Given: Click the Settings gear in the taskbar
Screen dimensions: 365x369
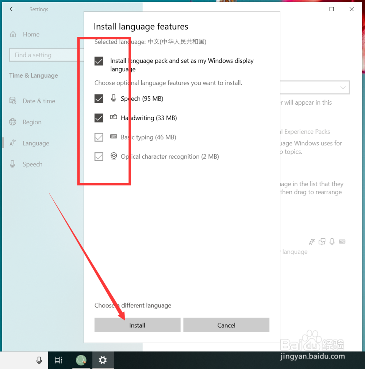Looking at the screenshot, I should click(x=103, y=360).
